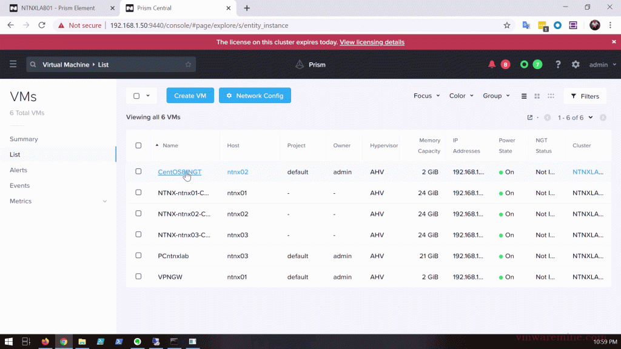This screenshot has width=621, height=349.
Task: Select the VPNGW row checkbox
Action: click(138, 276)
